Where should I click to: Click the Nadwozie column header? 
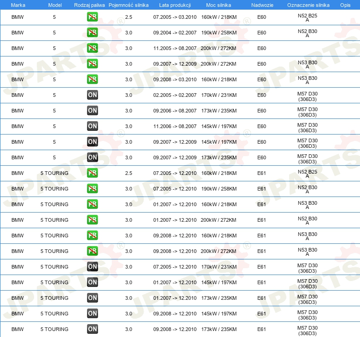pyautogui.click(x=262, y=5)
